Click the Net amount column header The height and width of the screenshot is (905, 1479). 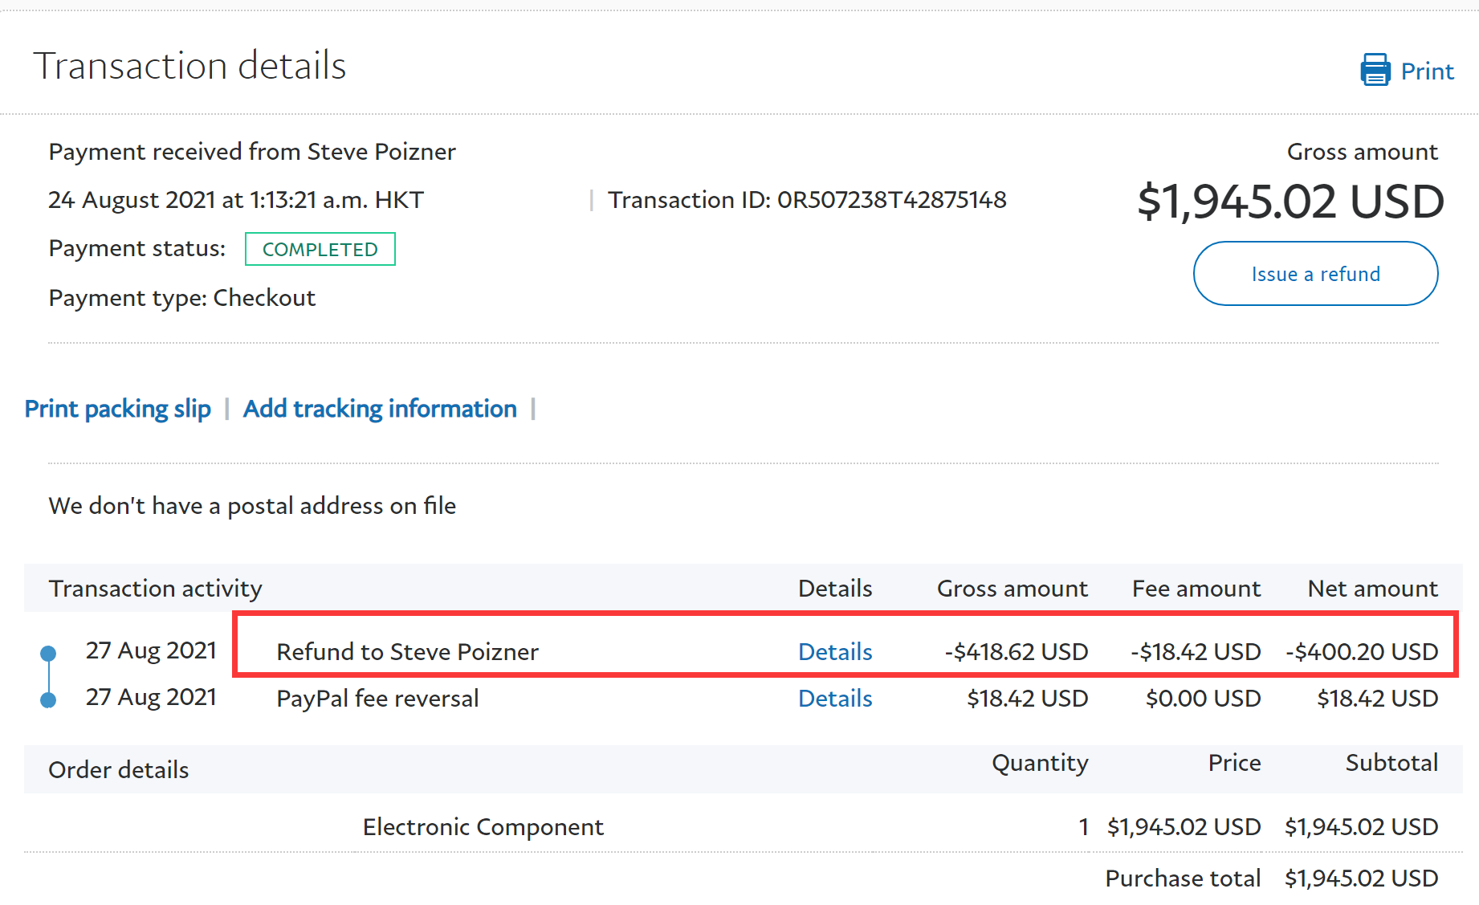(x=1372, y=589)
